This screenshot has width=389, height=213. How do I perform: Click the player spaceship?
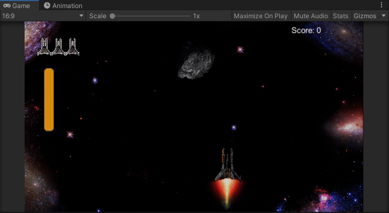point(227,165)
